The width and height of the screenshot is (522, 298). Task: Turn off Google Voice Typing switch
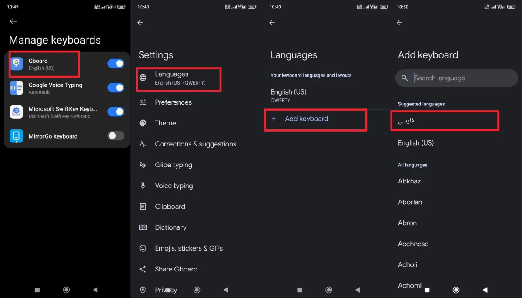[116, 88]
